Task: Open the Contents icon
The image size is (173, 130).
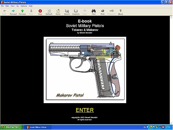Action: tap(76, 12)
